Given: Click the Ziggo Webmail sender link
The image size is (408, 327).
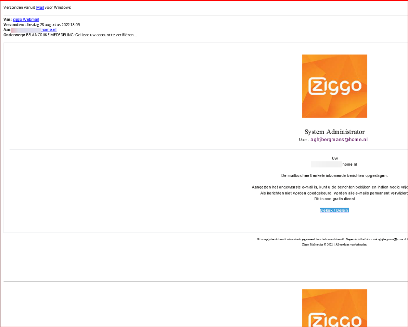Looking at the screenshot, I should (26, 20).
